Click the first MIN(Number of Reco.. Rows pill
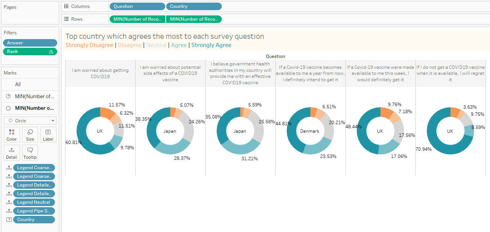The width and height of the screenshot is (490, 232). [x=137, y=19]
